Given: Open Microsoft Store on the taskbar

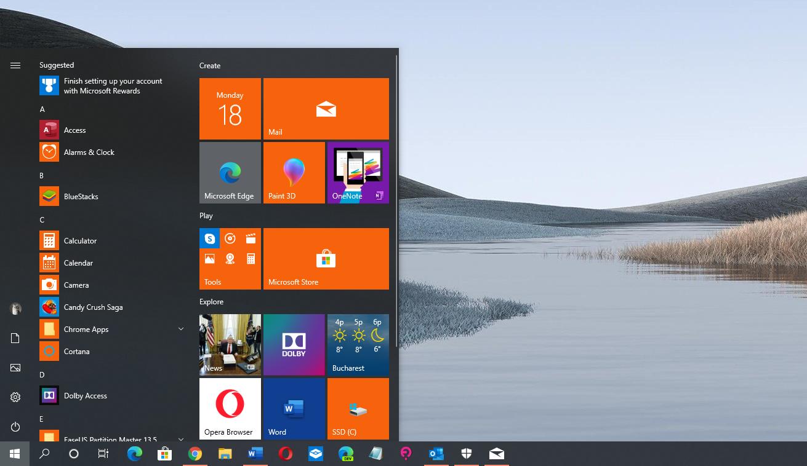Looking at the screenshot, I should click(x=164, y=454).
